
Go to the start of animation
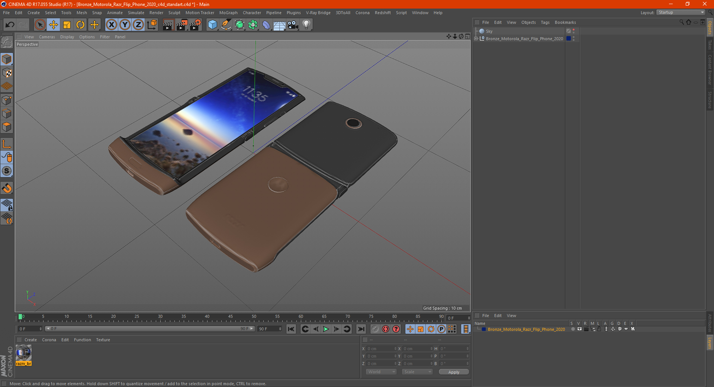click(291, 329)
